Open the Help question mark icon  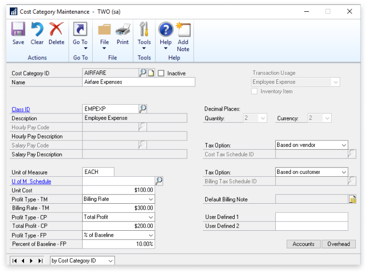click(x=166, y=29)
